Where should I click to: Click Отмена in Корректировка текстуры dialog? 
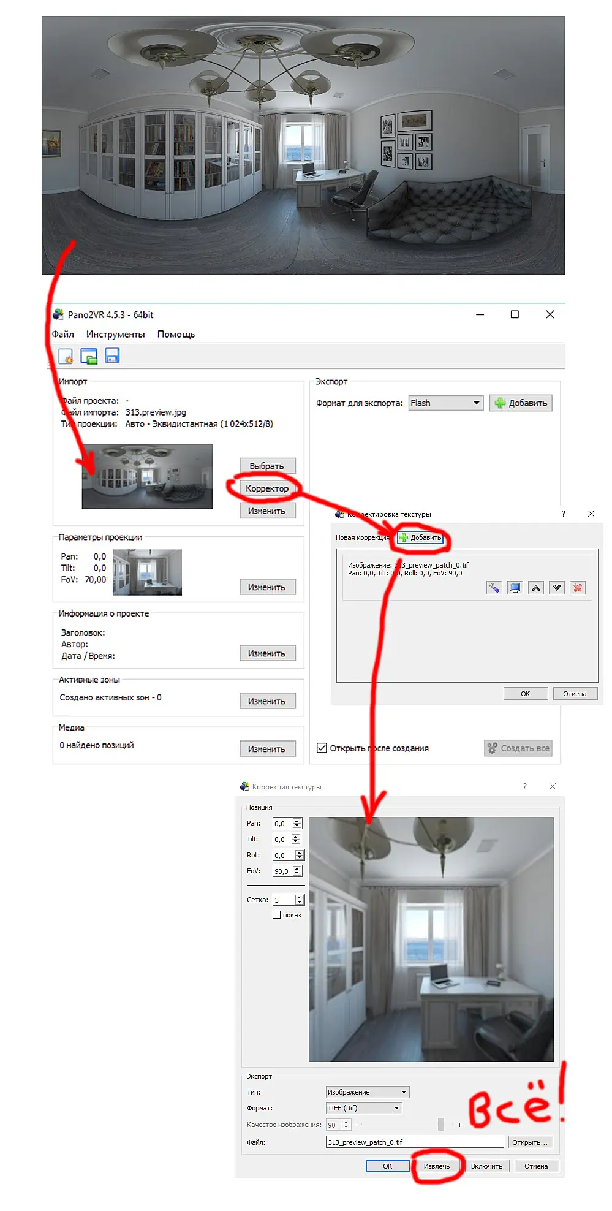[x=575, y=694]
